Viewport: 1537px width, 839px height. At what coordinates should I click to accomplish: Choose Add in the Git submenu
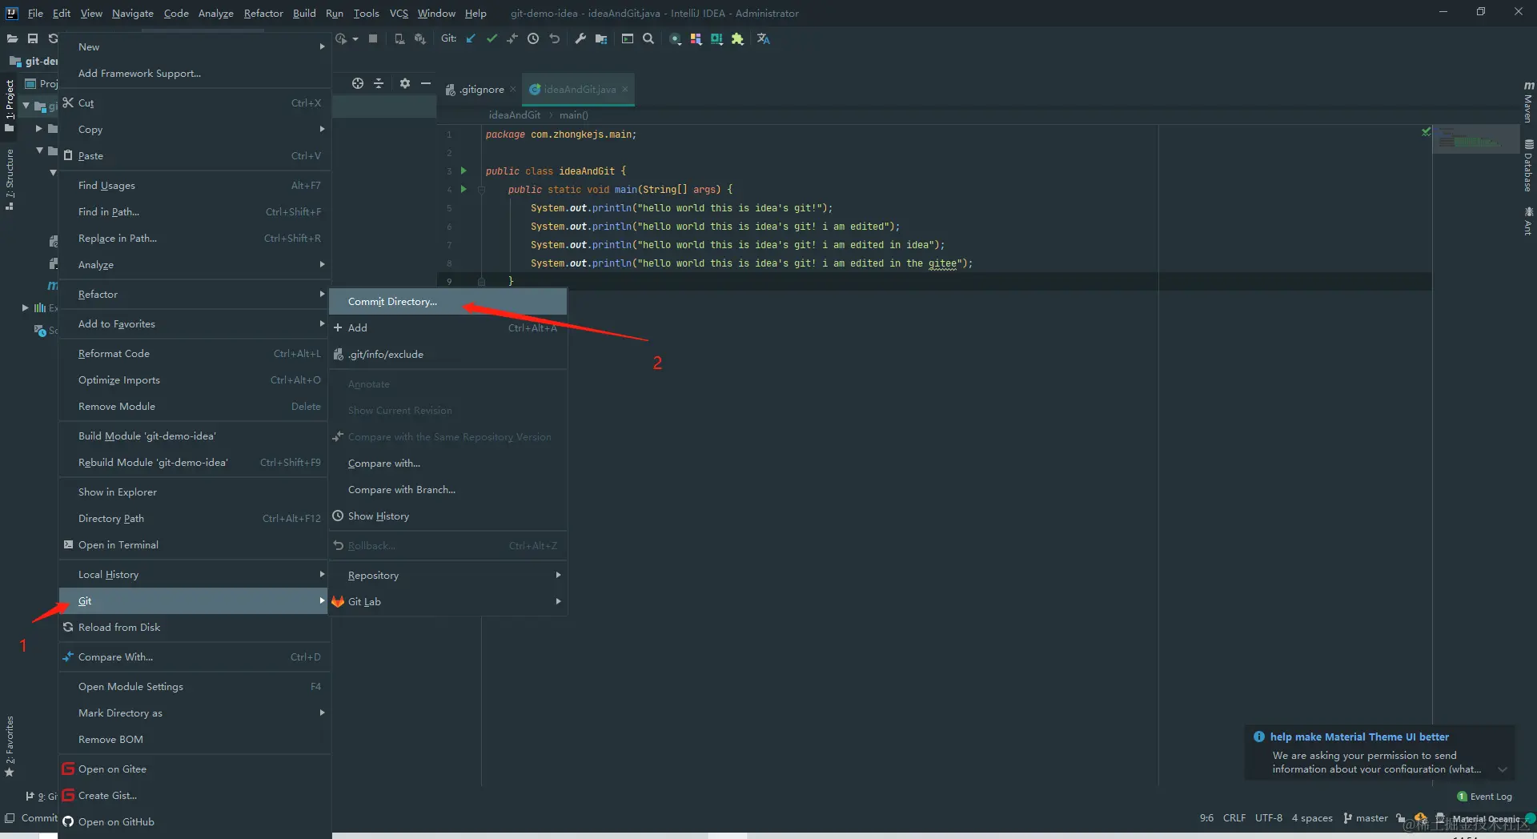[x=447, y=328]
